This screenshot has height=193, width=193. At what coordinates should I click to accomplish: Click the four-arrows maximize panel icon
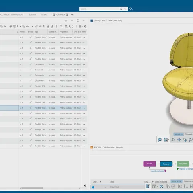pyautogui.click(x=78, y=21)
